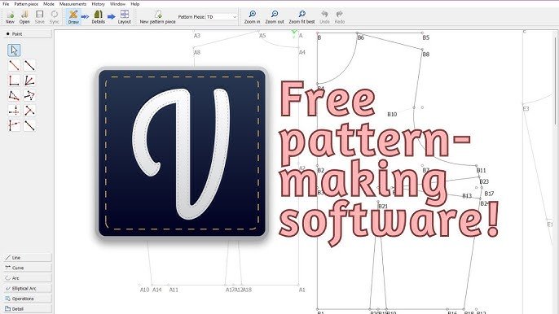Screen dimensions: 559x314
Task: Click the New pattern piece icon
Action: tap(157, 17)
